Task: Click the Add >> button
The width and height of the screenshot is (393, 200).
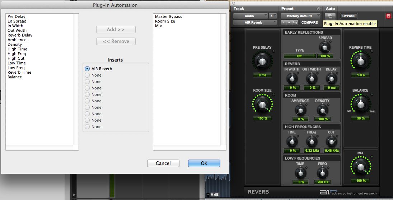Action: (x=116, y=29)
